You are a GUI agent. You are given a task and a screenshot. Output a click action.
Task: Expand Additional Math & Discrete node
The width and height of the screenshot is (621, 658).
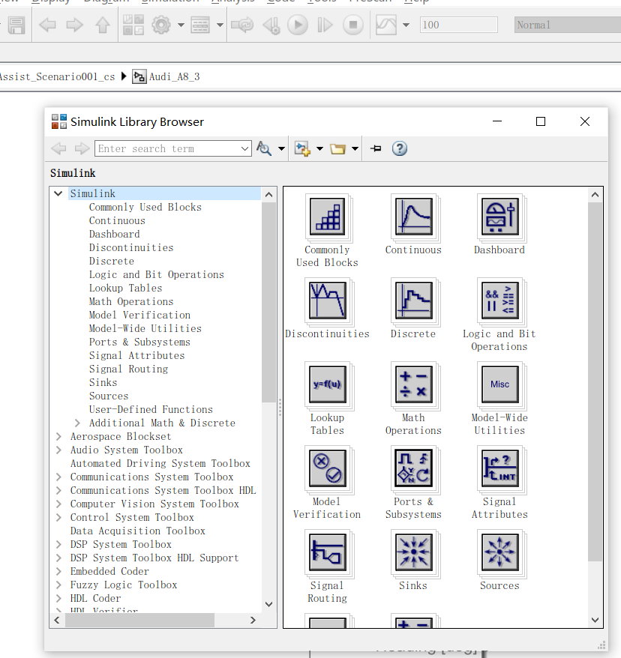[x=77, y=423]
